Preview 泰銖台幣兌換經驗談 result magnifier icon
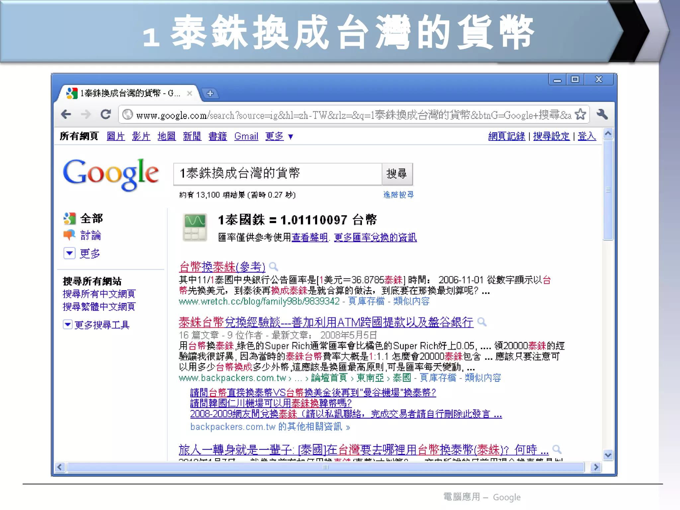680x510 pixels. 482,322
